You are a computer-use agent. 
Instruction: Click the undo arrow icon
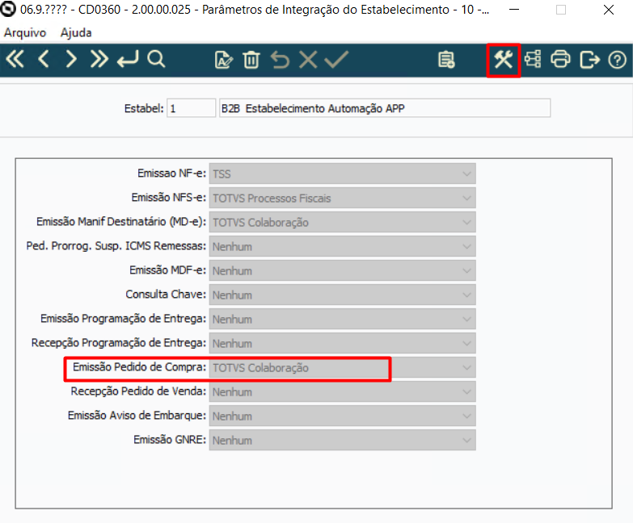281,60
